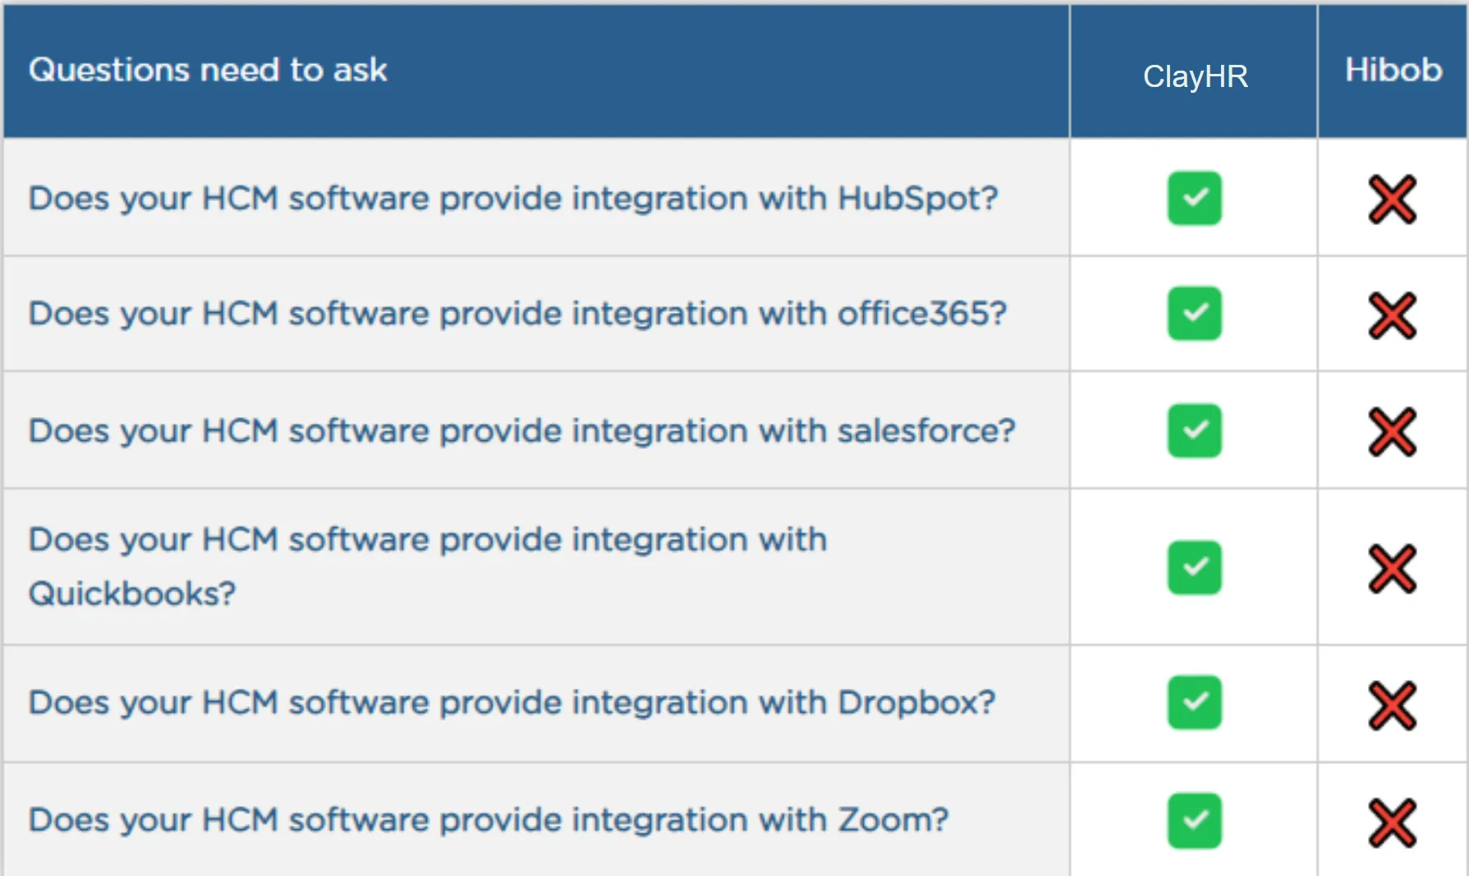Click the ClayHR checkmark in Dropbox row
Screen dimensions: 1469x876
click(1194, 702)
